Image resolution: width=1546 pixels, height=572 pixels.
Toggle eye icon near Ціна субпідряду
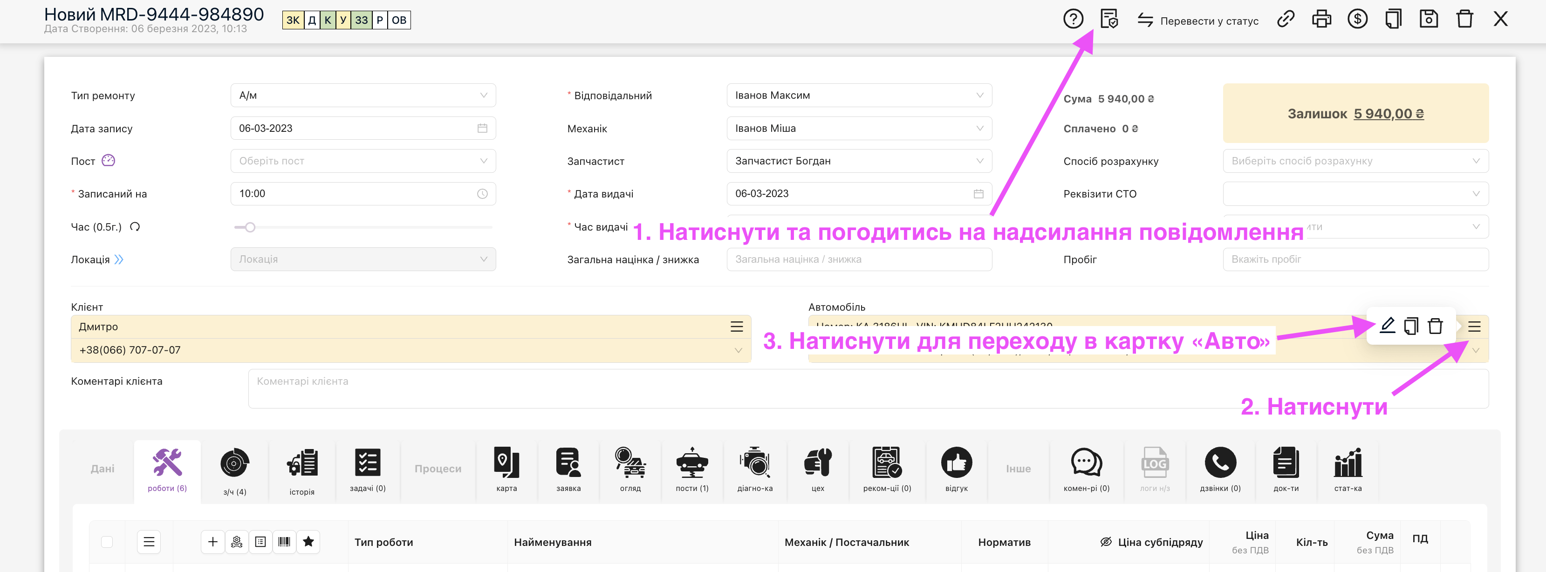1106,542
